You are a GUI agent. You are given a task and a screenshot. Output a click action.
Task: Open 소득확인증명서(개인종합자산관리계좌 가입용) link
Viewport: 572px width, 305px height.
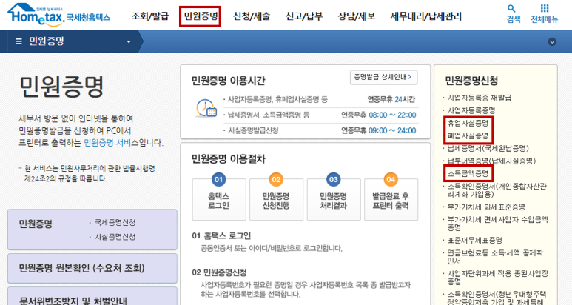(497, 190)
